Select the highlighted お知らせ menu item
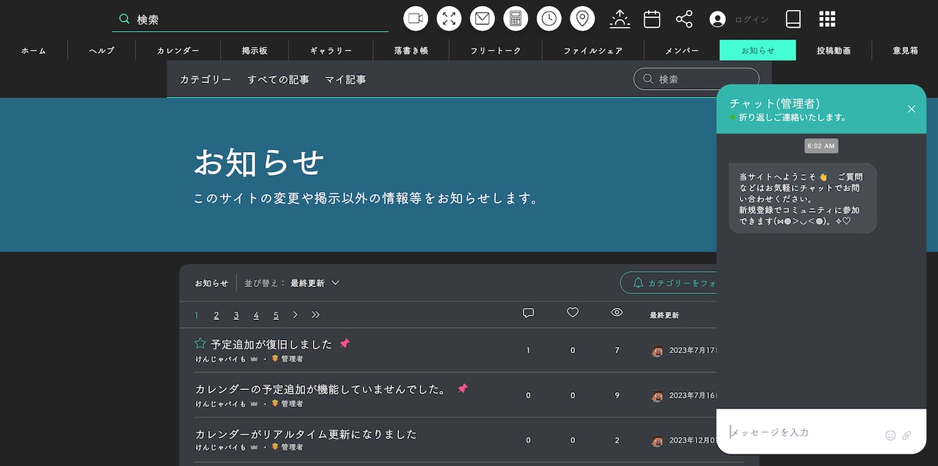This screenshot has width=938, height=466. point(757,51)
